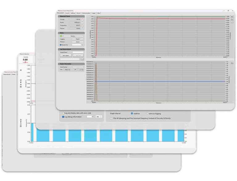Open log file folder icon under Start Logging
The height and width of the screenshot is (181, 237).
click(82, 59)
